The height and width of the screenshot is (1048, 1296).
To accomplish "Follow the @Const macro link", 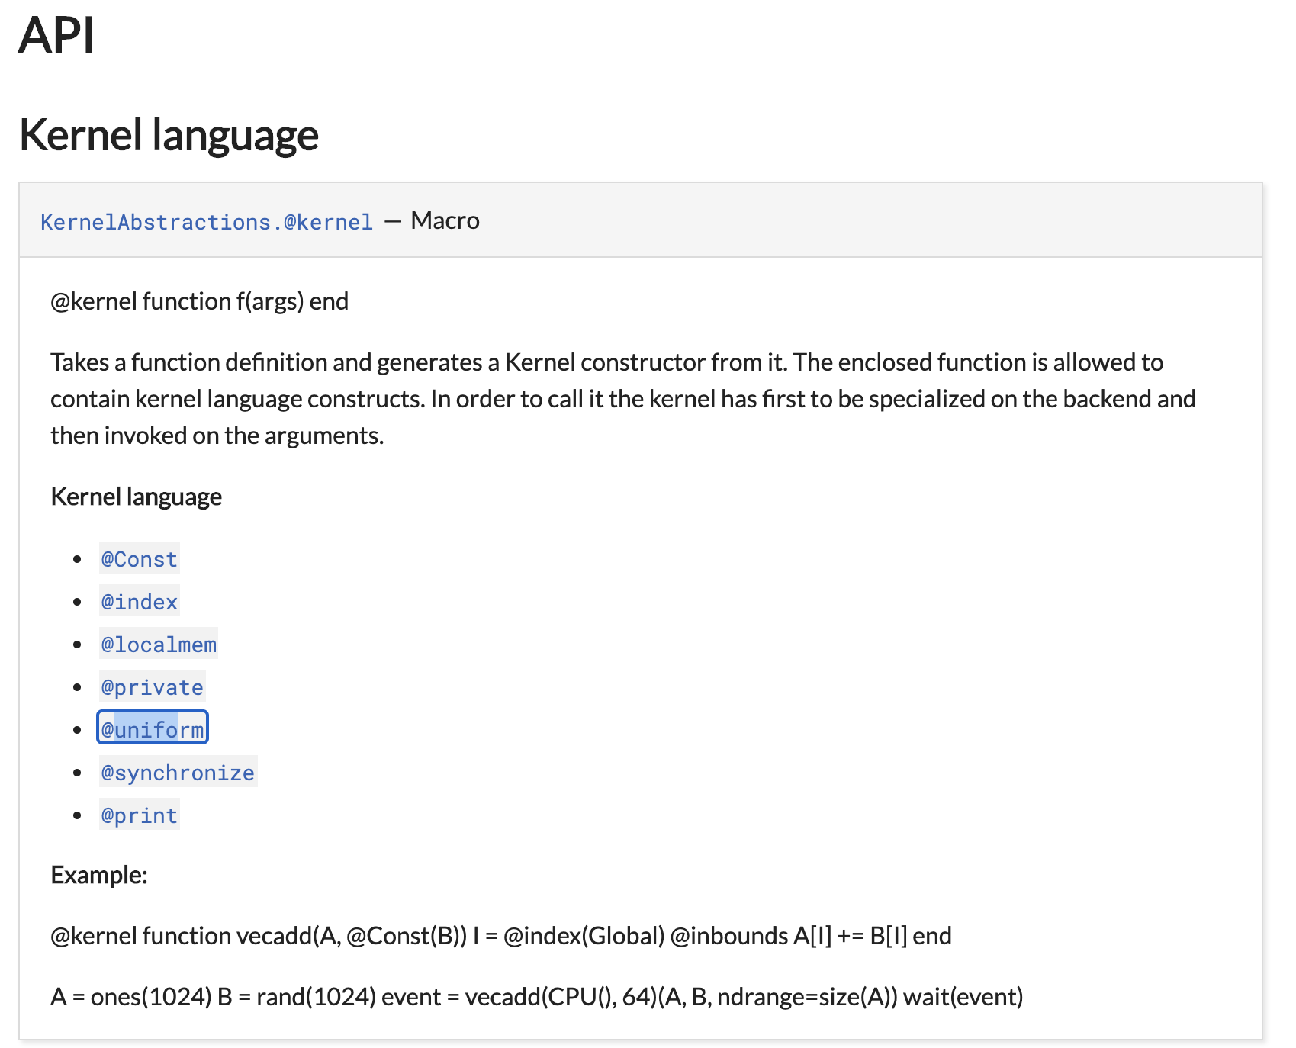I will (x=140, y=559).
